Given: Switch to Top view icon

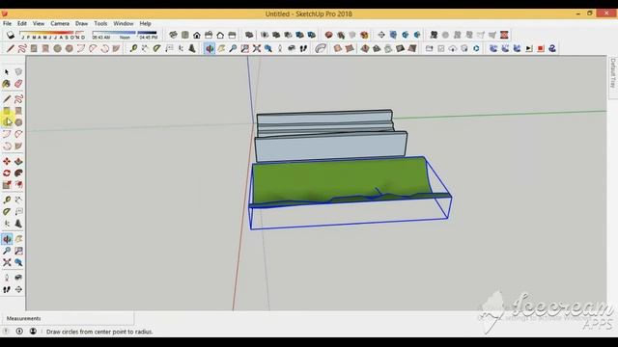Looking at the screenshot, I should coord(184,35).
